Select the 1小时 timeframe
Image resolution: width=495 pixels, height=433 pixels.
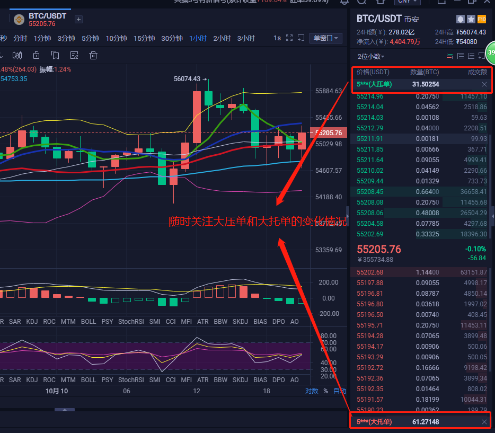[x=198, y=39]
